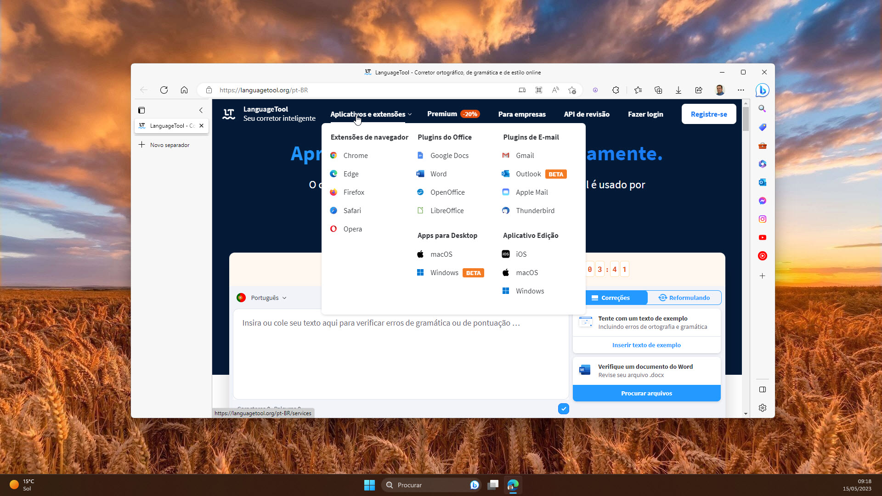The height and width of the screenshot is (496, 882).
Task: Collapse the vertical tabs panel
Action: (201, 110)
